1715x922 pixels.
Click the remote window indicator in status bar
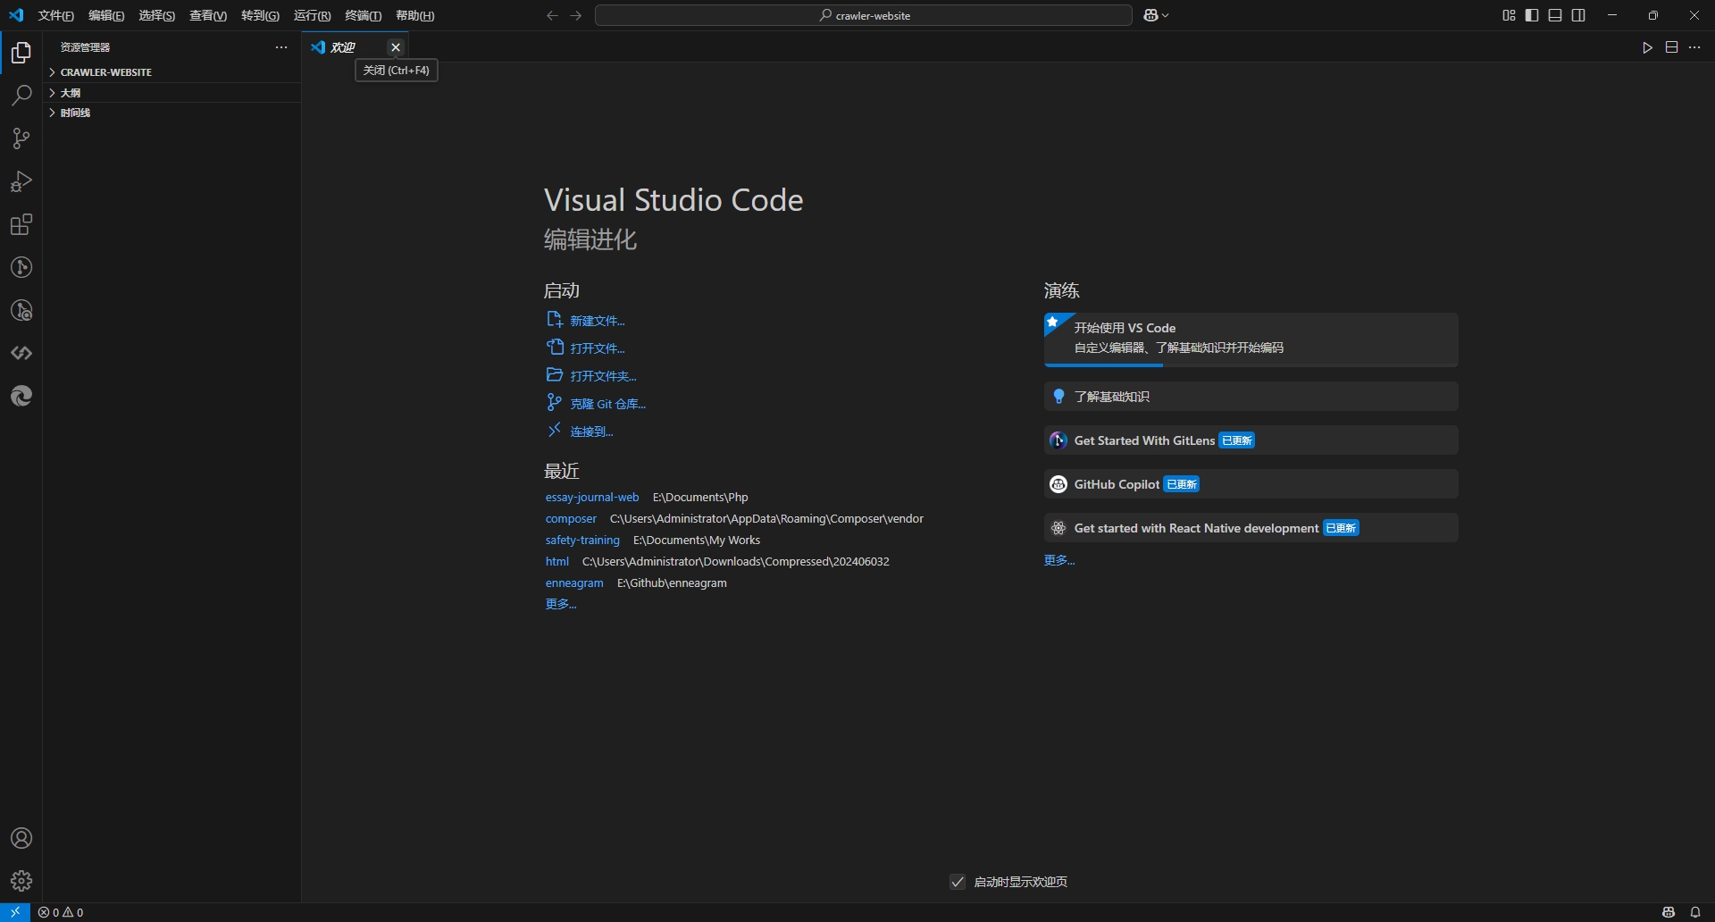(x=15, y=912)
